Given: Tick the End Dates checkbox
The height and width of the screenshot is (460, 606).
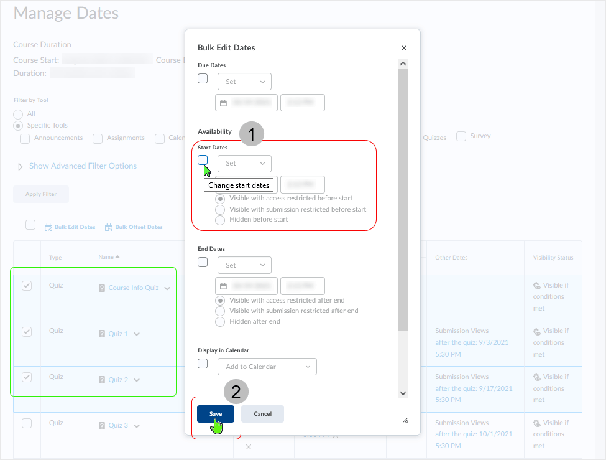Looking at the screenshot, I should pyautogui.click(x=203, y=262).
